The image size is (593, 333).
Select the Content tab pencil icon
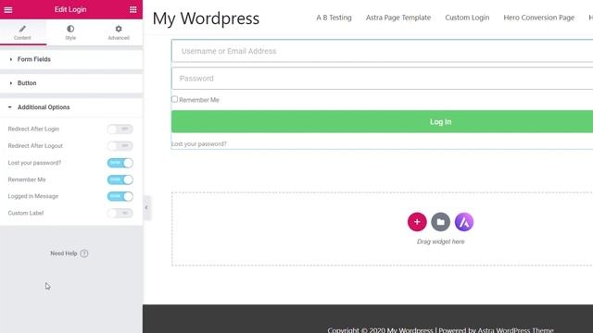[22, 29]
